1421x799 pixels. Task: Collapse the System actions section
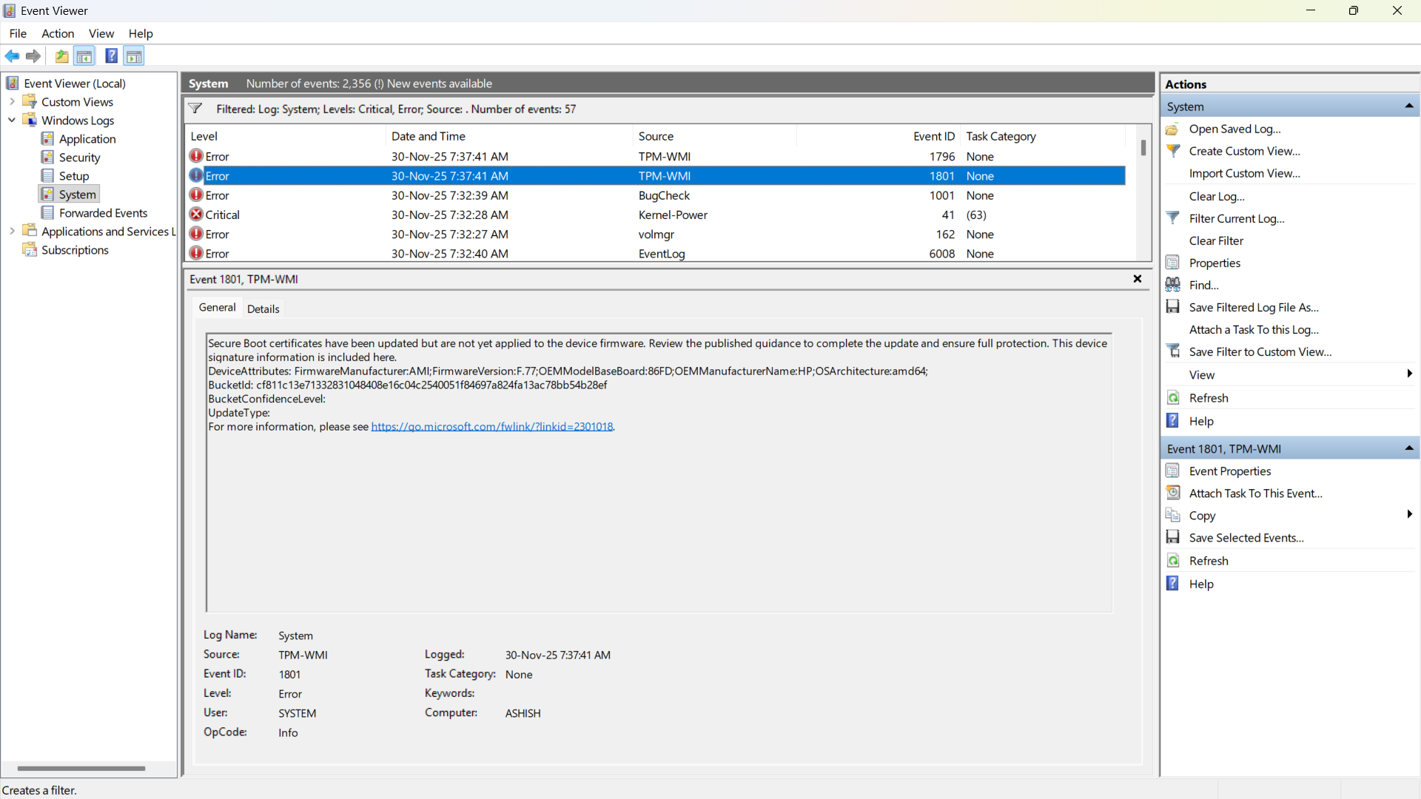coord(1409,107)
